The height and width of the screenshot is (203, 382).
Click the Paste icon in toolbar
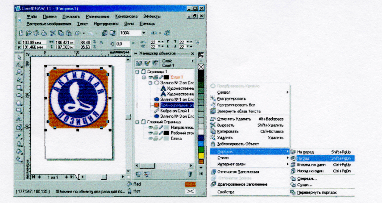pyautogui.click(x=69, y=33)
